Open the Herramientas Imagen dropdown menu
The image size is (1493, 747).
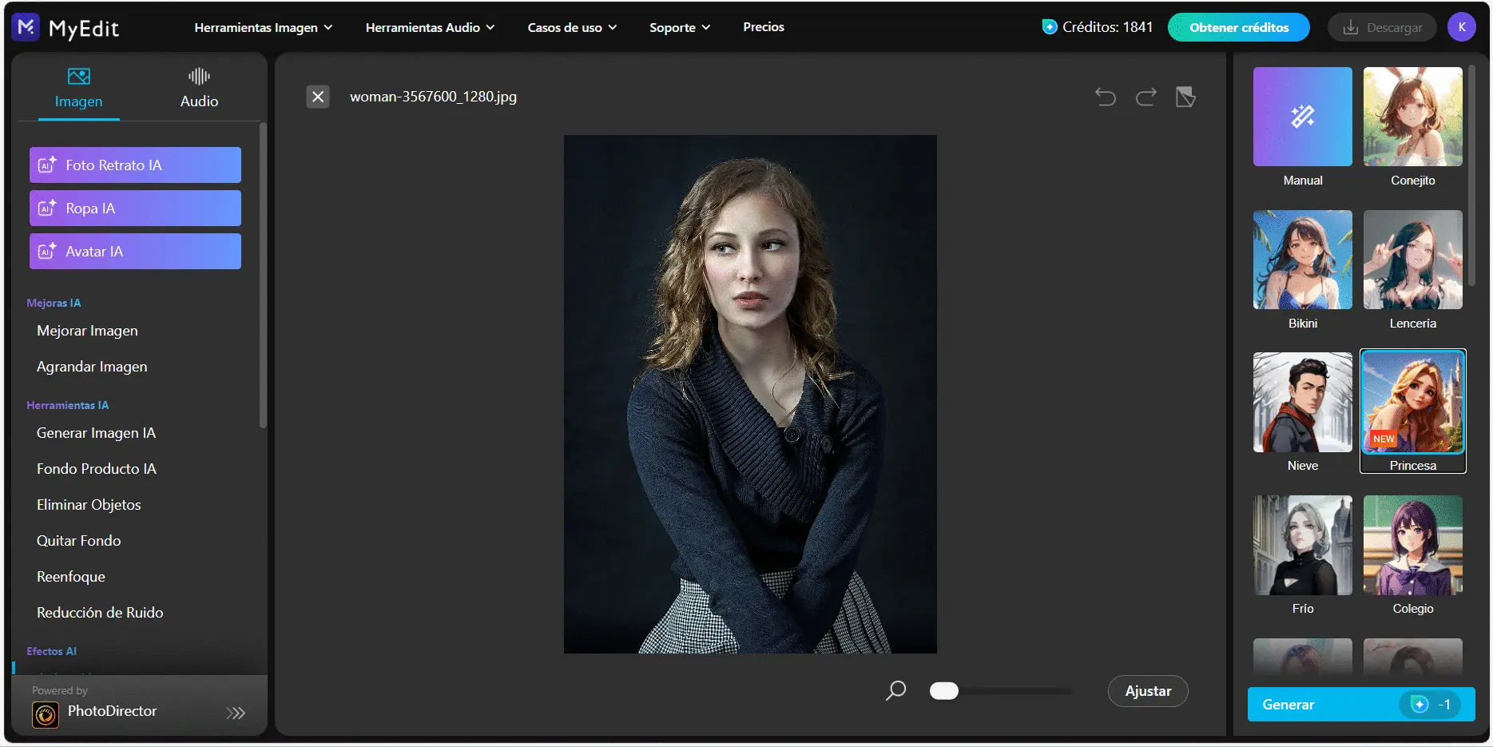click(264, 27)
